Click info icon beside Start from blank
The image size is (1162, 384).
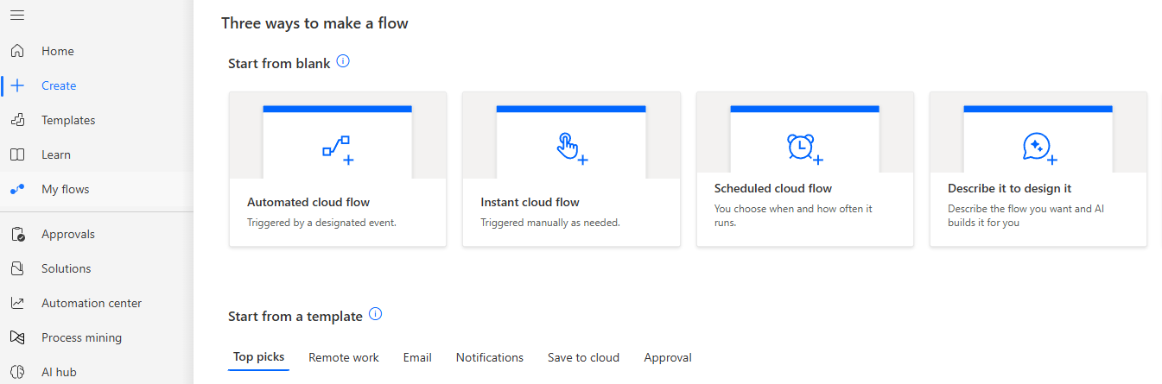(x=343, y=62)
